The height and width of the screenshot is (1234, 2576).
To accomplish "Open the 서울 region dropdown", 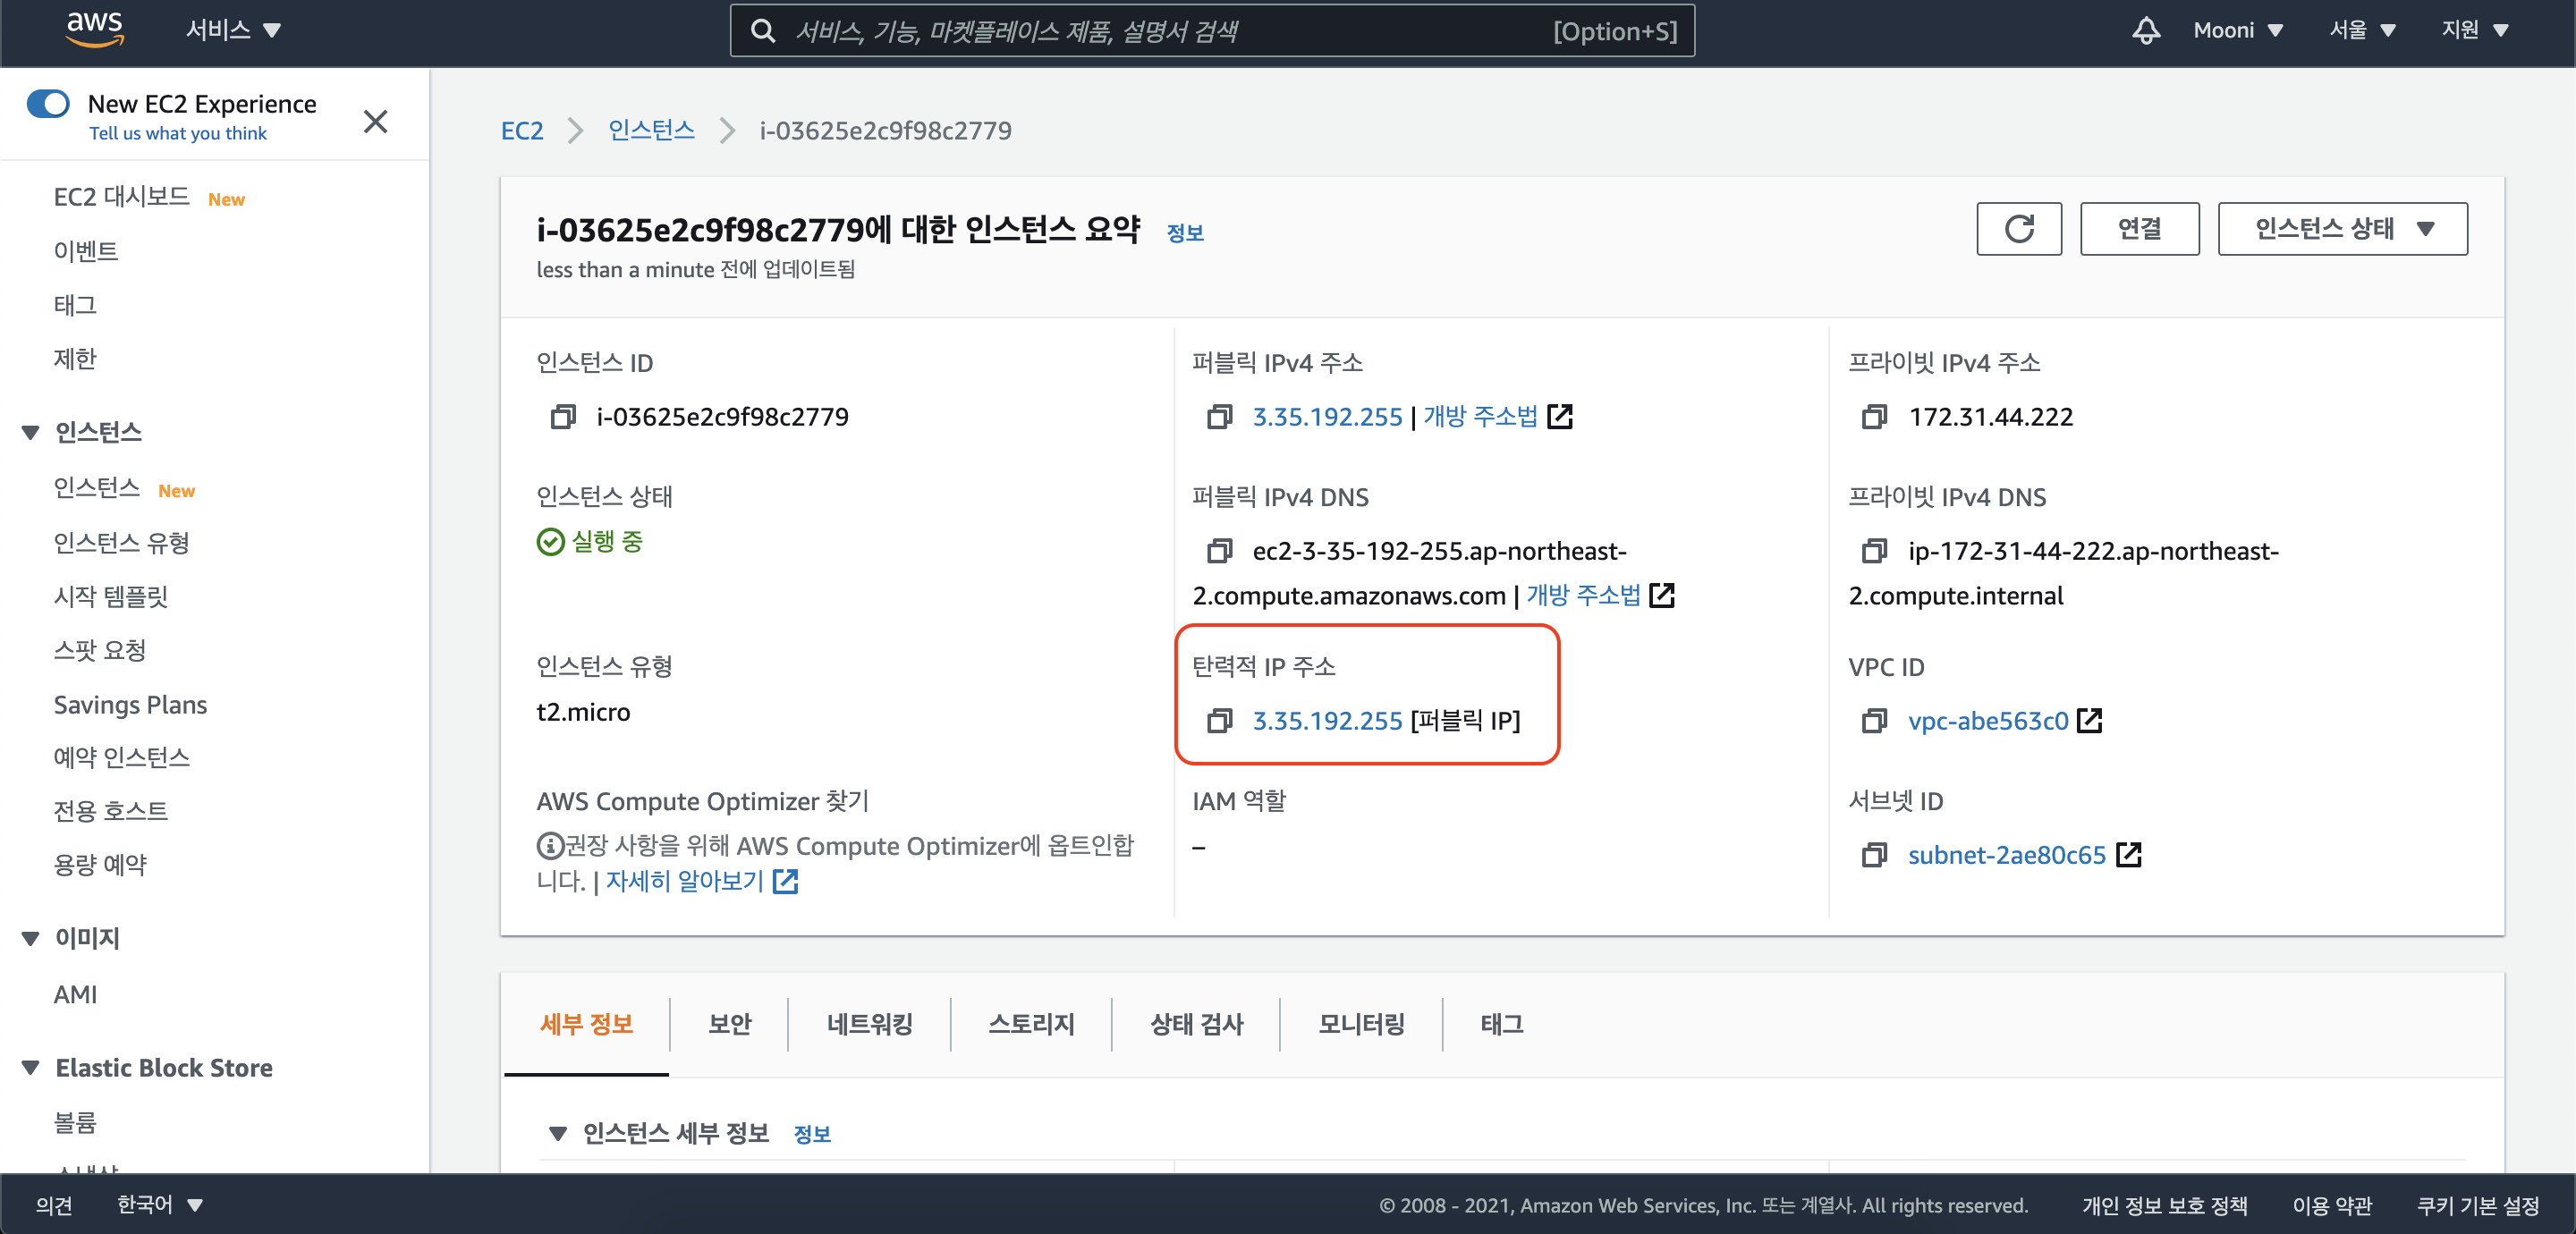I will [x=2361, y=30].
